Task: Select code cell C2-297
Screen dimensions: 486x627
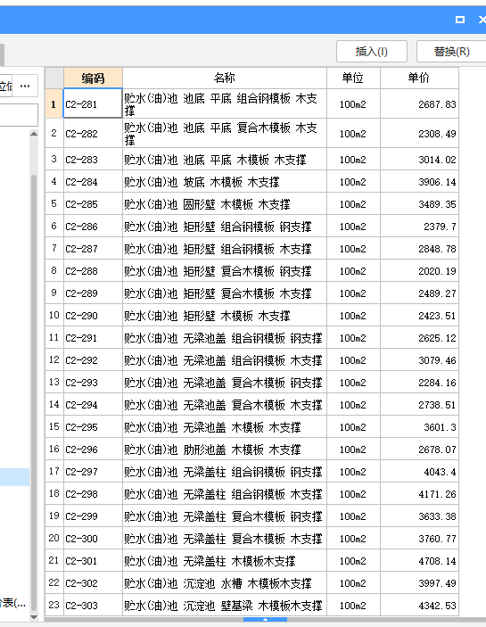Action: pyautogui.click(x=93, y=472)
